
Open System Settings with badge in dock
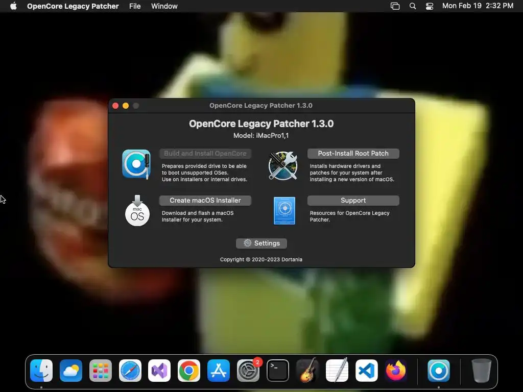click(x=248, y=371)
